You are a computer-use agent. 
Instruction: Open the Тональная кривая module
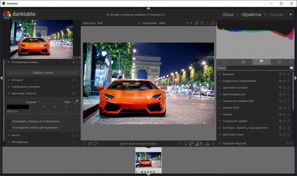[x=234, y=121]
